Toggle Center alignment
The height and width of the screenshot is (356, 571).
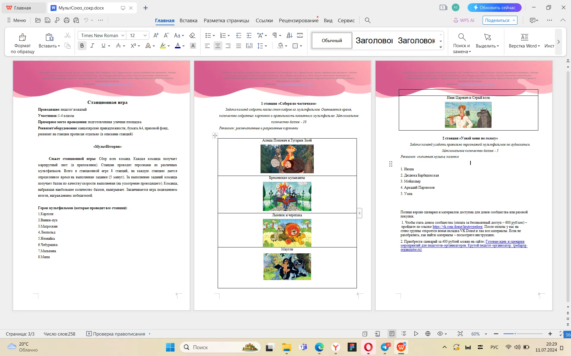pyautogui.click(x=218, y=46)
